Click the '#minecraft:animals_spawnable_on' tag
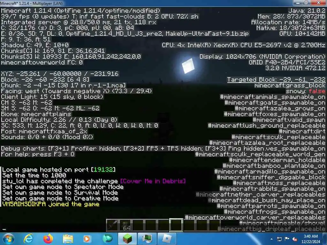Viewport: 327px width, 245px height. pyautogui.click(x=273, y=97)
